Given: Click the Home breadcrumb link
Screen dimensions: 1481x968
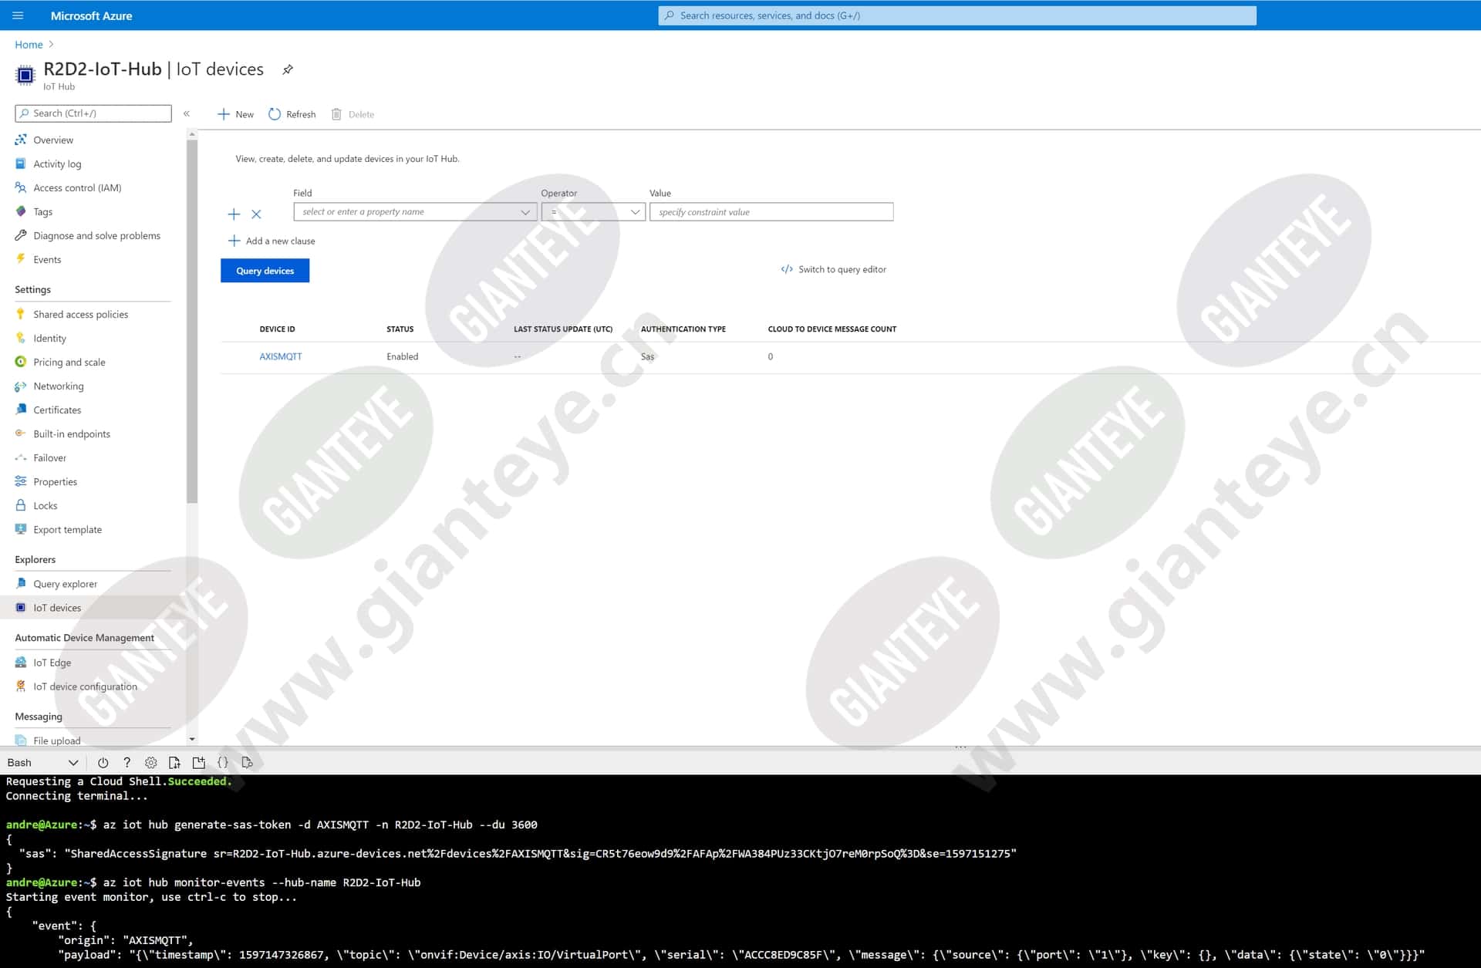Looking at the screenshot, I should pyautogui.click(x=29, y=45).
